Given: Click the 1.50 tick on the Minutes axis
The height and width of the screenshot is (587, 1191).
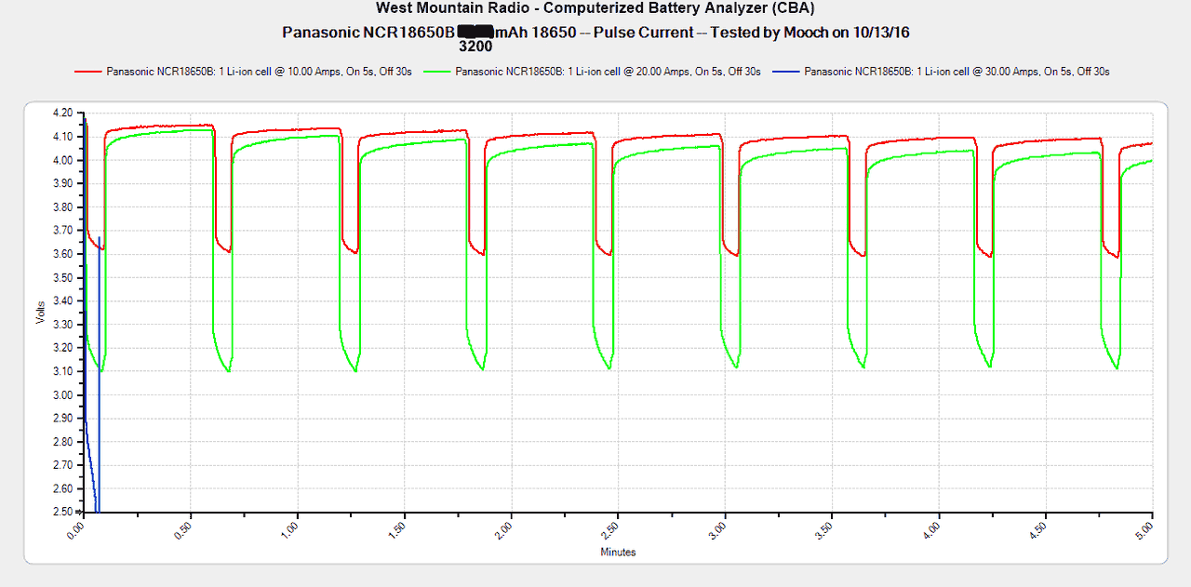Looking at the screenshot, I should pos(399,529).
